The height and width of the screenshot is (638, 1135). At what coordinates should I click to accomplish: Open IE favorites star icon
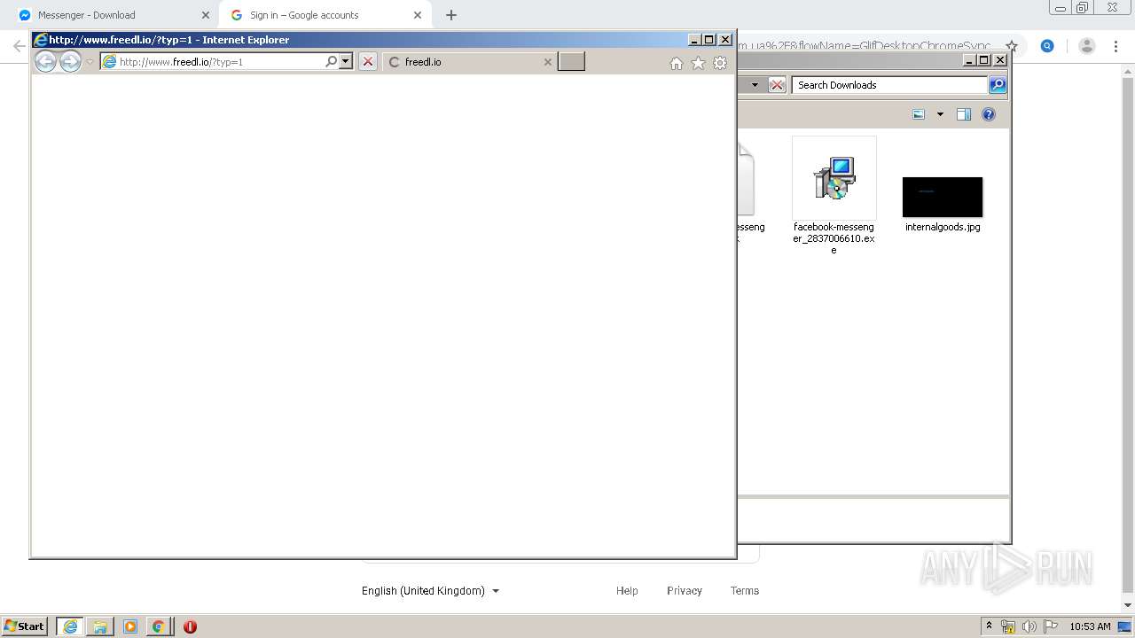click(698, 63)
